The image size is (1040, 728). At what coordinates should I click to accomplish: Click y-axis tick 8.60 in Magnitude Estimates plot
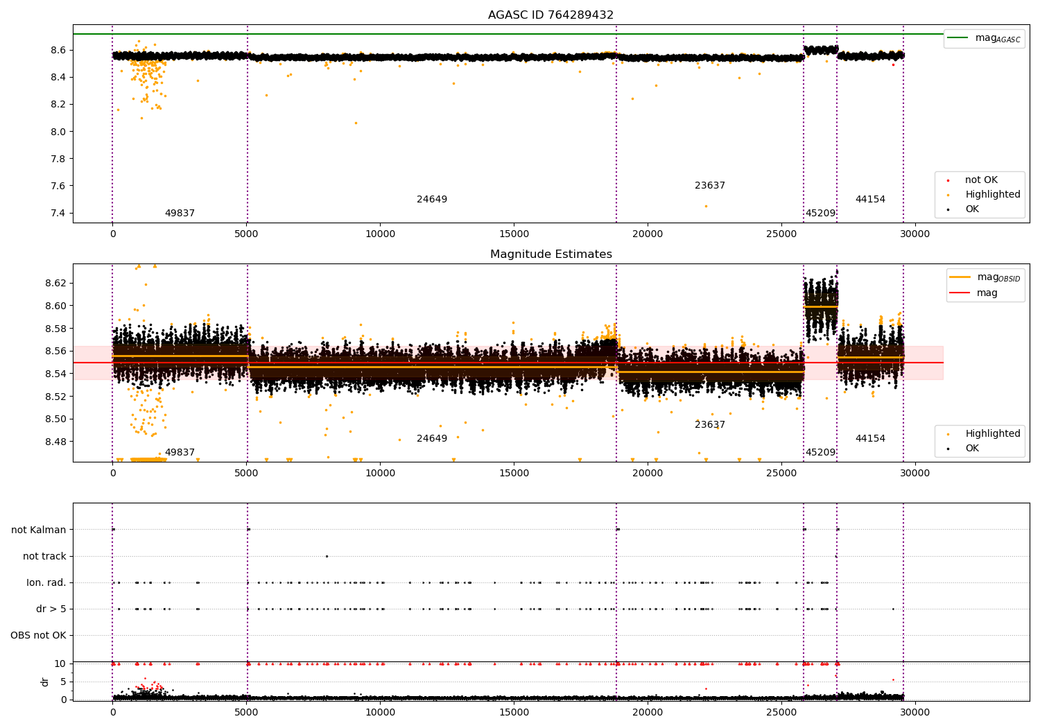(55, 306)
